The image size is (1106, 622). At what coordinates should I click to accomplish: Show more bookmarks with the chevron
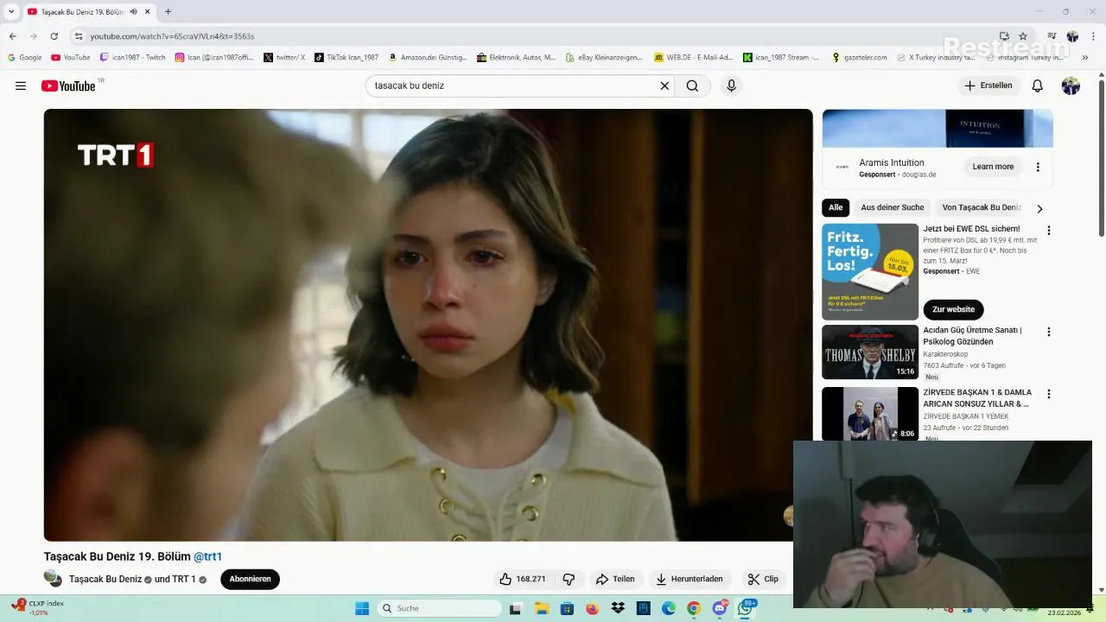[1084, 57]
